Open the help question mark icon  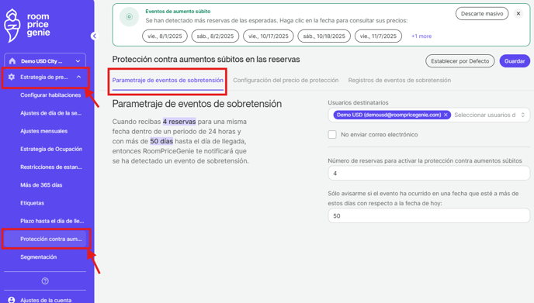[45, 281]
